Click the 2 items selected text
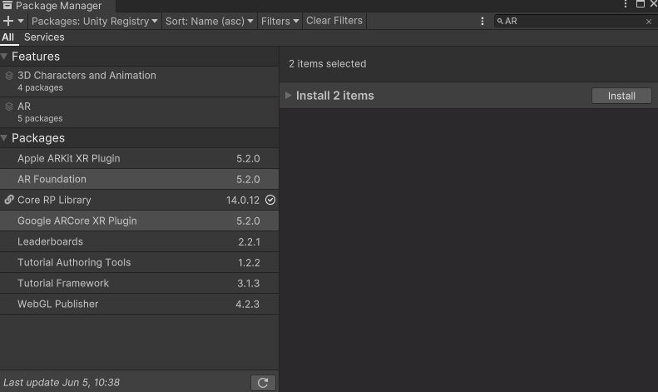The height and width of the screenshot is (392, 658). [327, 64]
